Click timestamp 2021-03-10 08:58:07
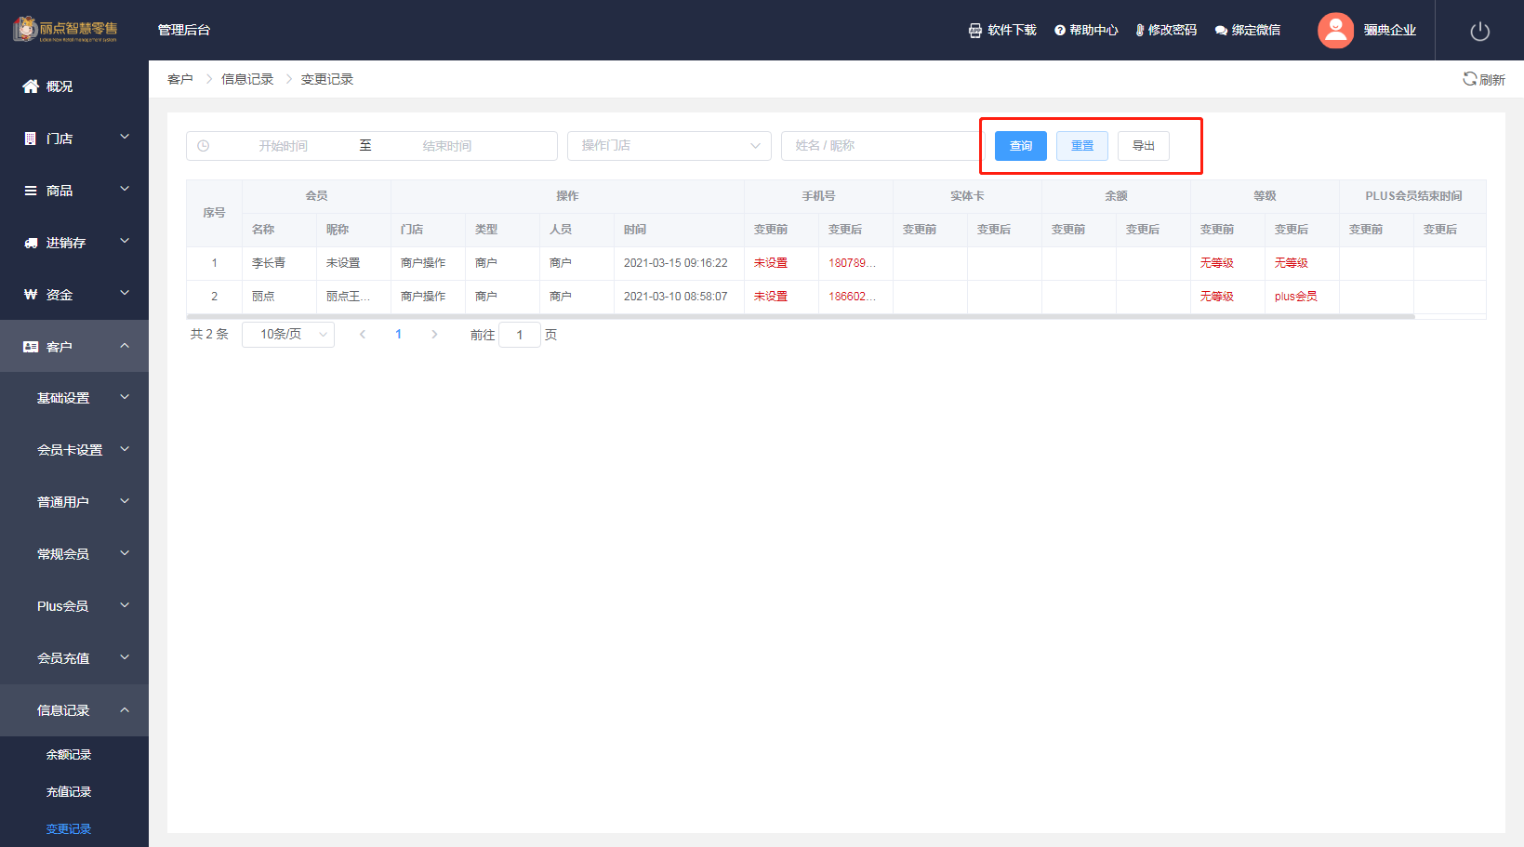Screen dimensions: 1524x847 pos(676,297)
